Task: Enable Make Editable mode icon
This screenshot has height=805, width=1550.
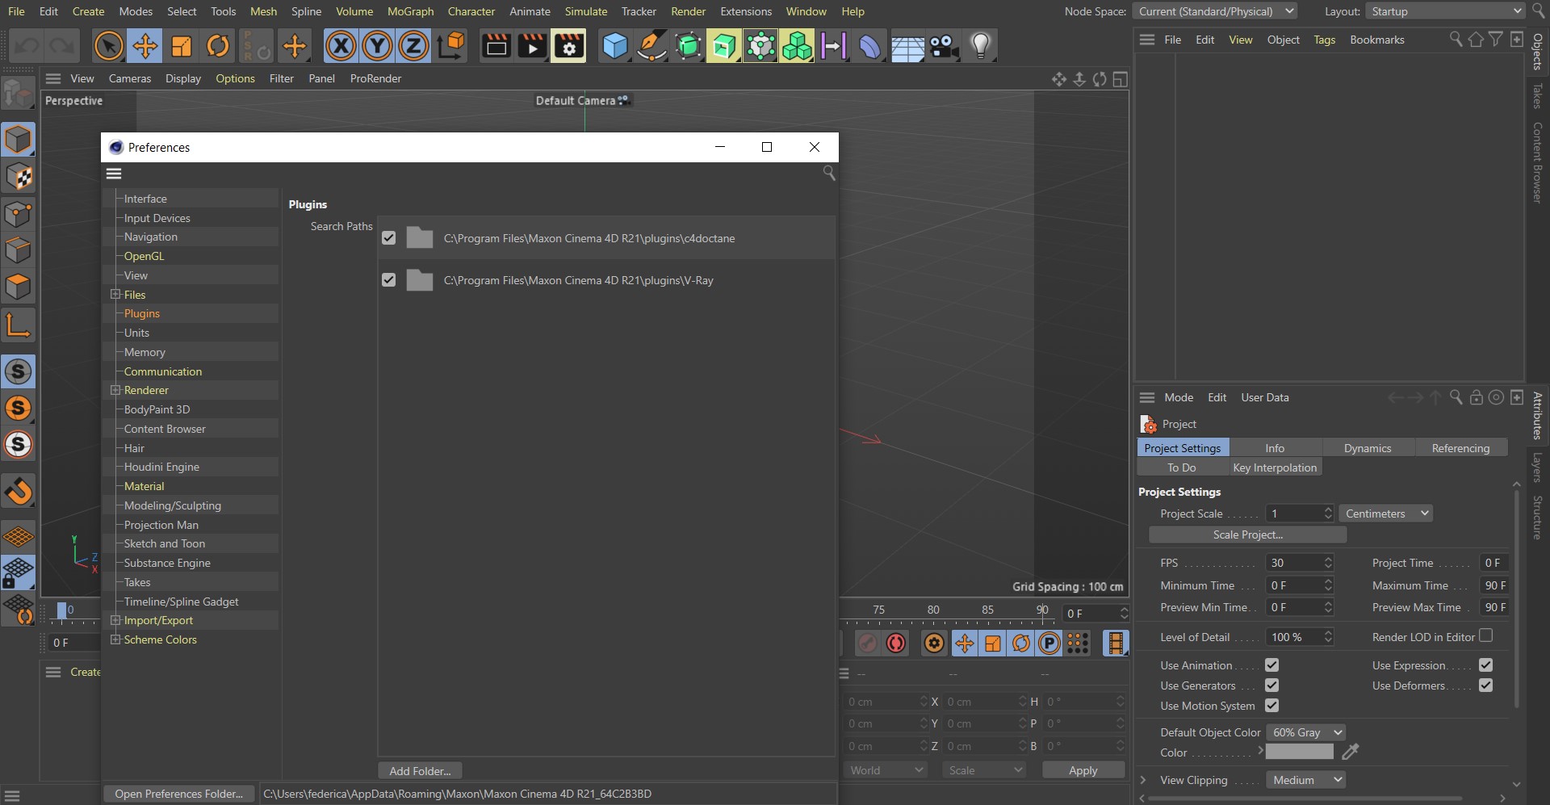Action: pyautogui.click(x=18, y=94)
